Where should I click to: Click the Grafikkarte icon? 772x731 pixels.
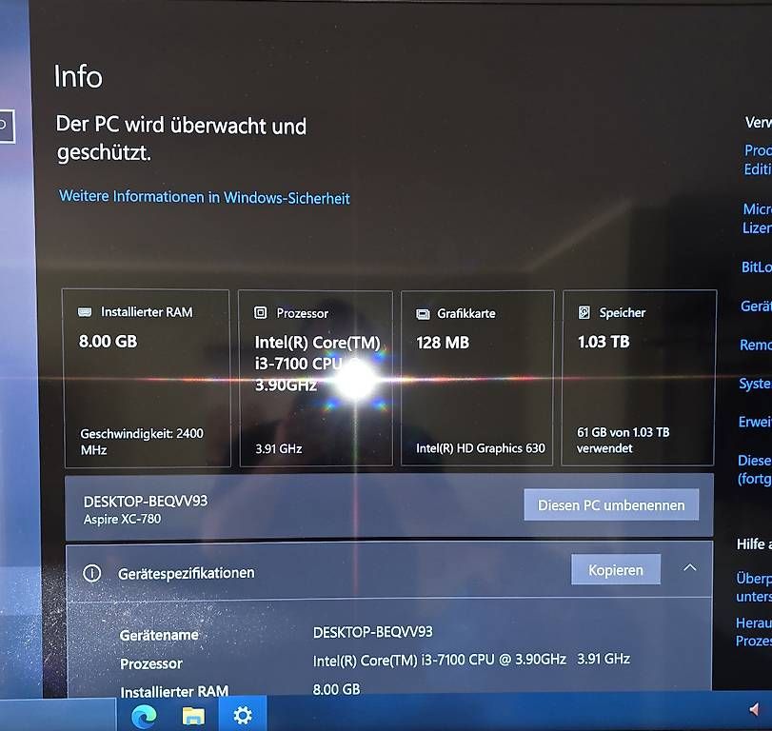[423, 314]
